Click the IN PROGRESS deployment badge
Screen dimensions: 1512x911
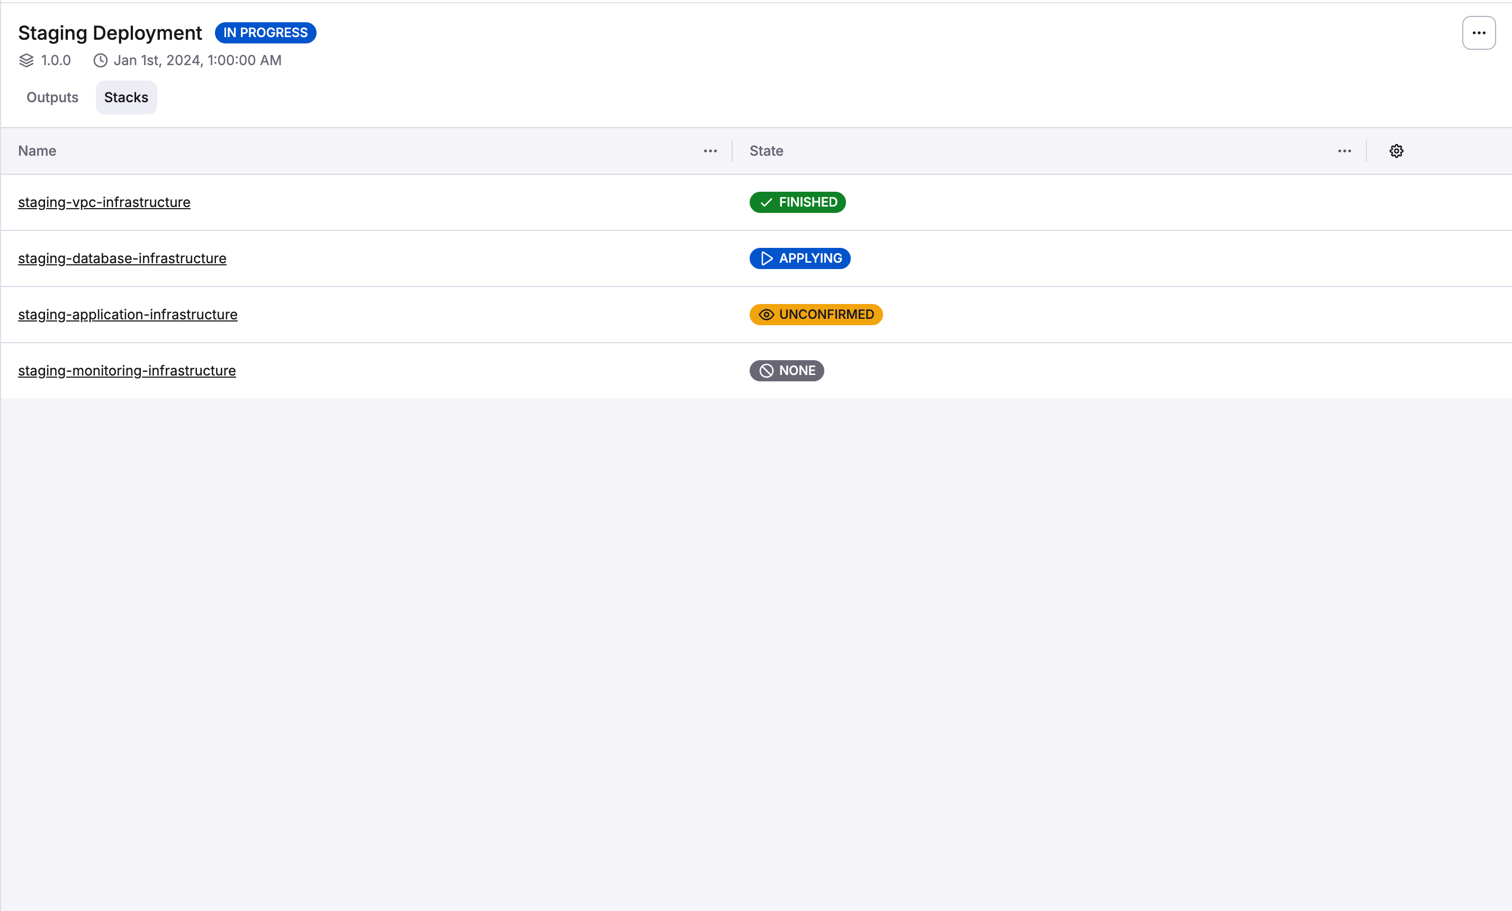pos(265,32)
